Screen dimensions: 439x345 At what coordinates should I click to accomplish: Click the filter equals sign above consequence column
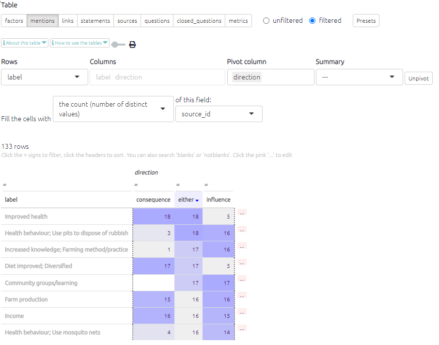point(136,185)
